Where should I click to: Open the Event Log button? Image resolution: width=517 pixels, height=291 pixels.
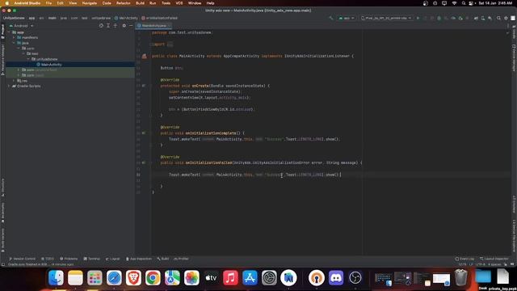click(x=464, y=259)
